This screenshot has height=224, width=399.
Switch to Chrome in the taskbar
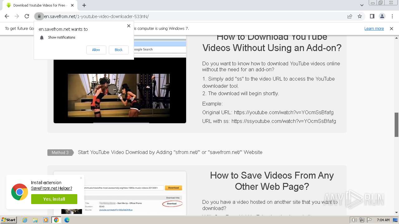[56, 220]
